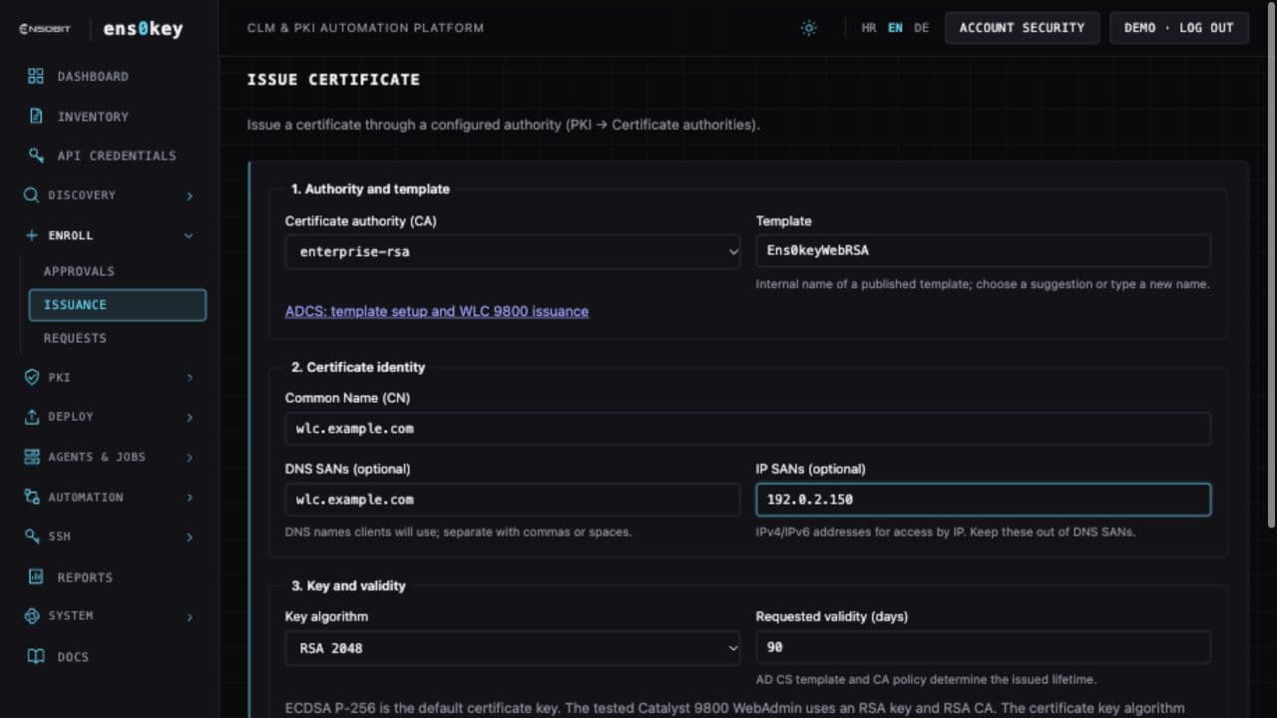Click the Reports chart icon
Image resolution: width=1277 pixels, height=718 pixels.
coord(36,576)
